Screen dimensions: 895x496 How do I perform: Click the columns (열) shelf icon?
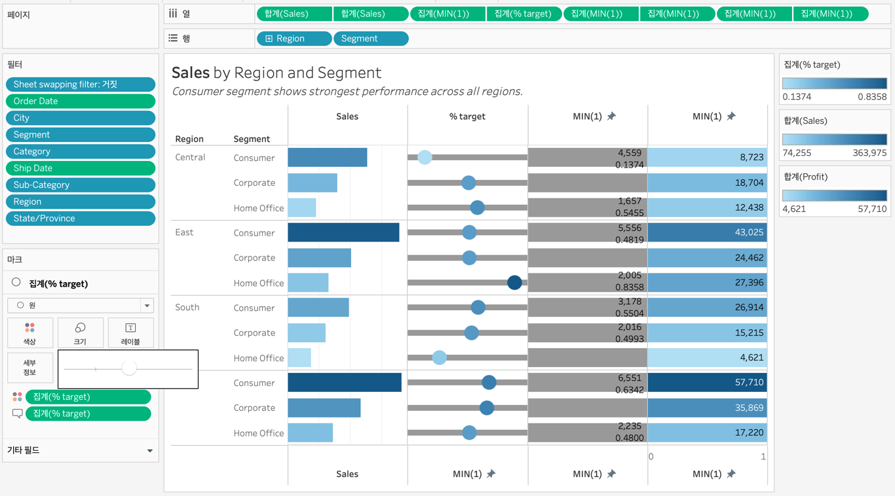[x=173, y=13]
